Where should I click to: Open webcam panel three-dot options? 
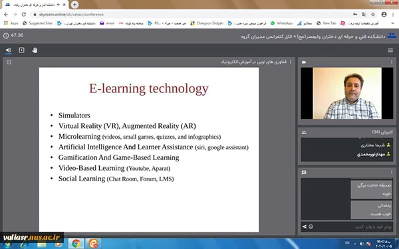(392, 62)
